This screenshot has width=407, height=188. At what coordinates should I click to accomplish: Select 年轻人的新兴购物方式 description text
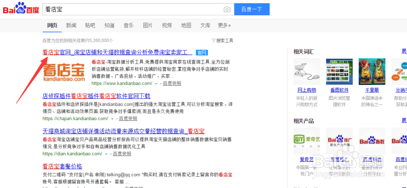(x=307, y=102)
